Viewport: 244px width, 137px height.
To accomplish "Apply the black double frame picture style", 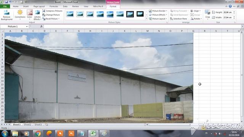I will (x=130, y=14).
